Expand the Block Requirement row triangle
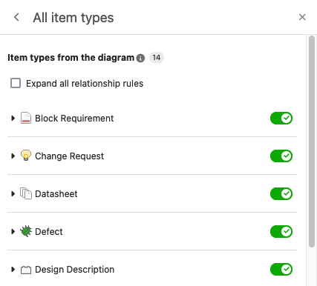The image size is (317, 286). click(x=13, y=118)
